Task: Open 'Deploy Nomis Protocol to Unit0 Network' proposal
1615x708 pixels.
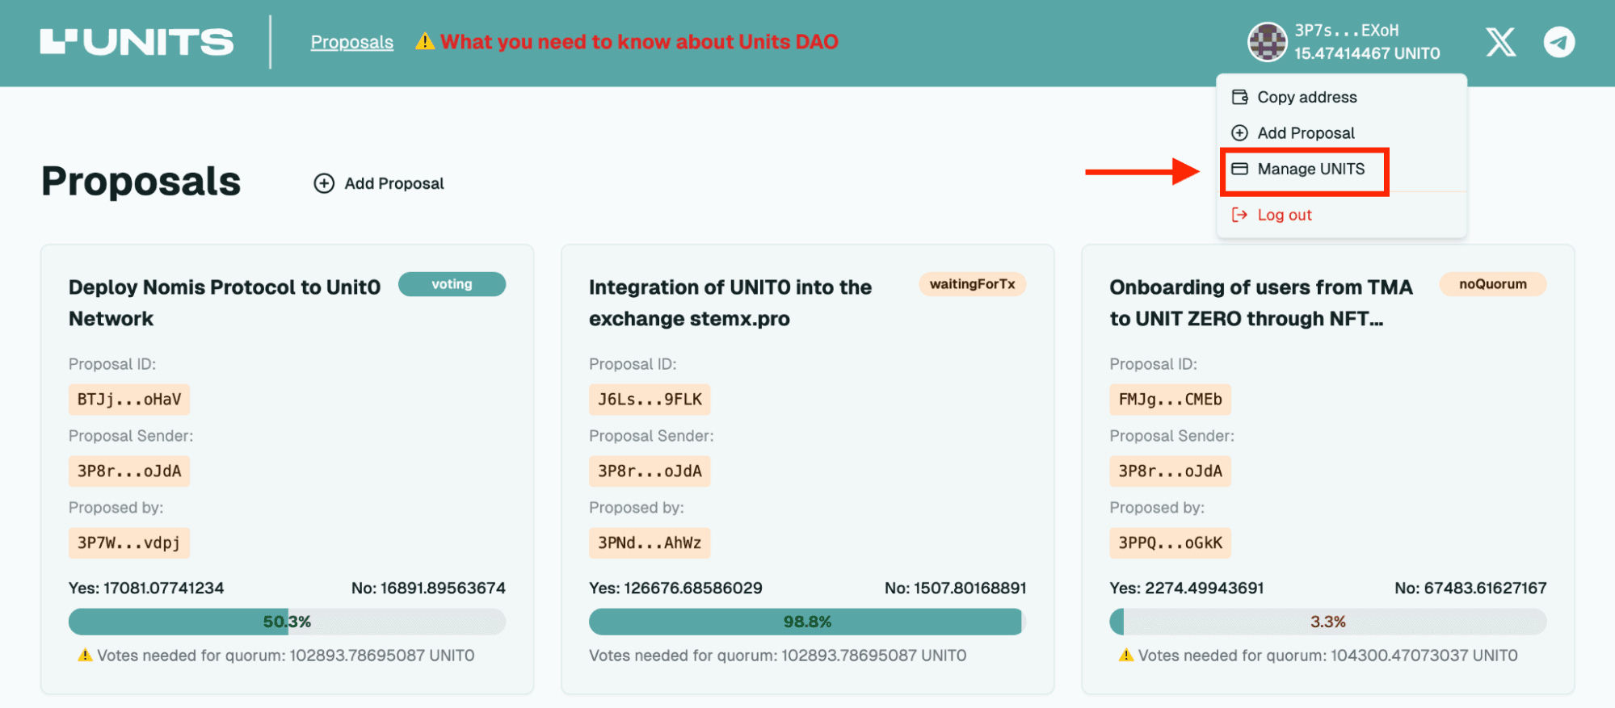Action: (x=225, y=303)
